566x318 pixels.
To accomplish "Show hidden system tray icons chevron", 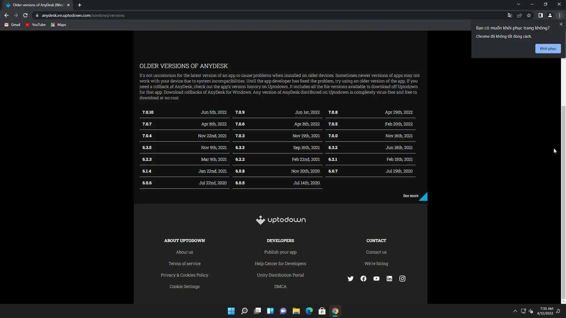I will [515, 311].
